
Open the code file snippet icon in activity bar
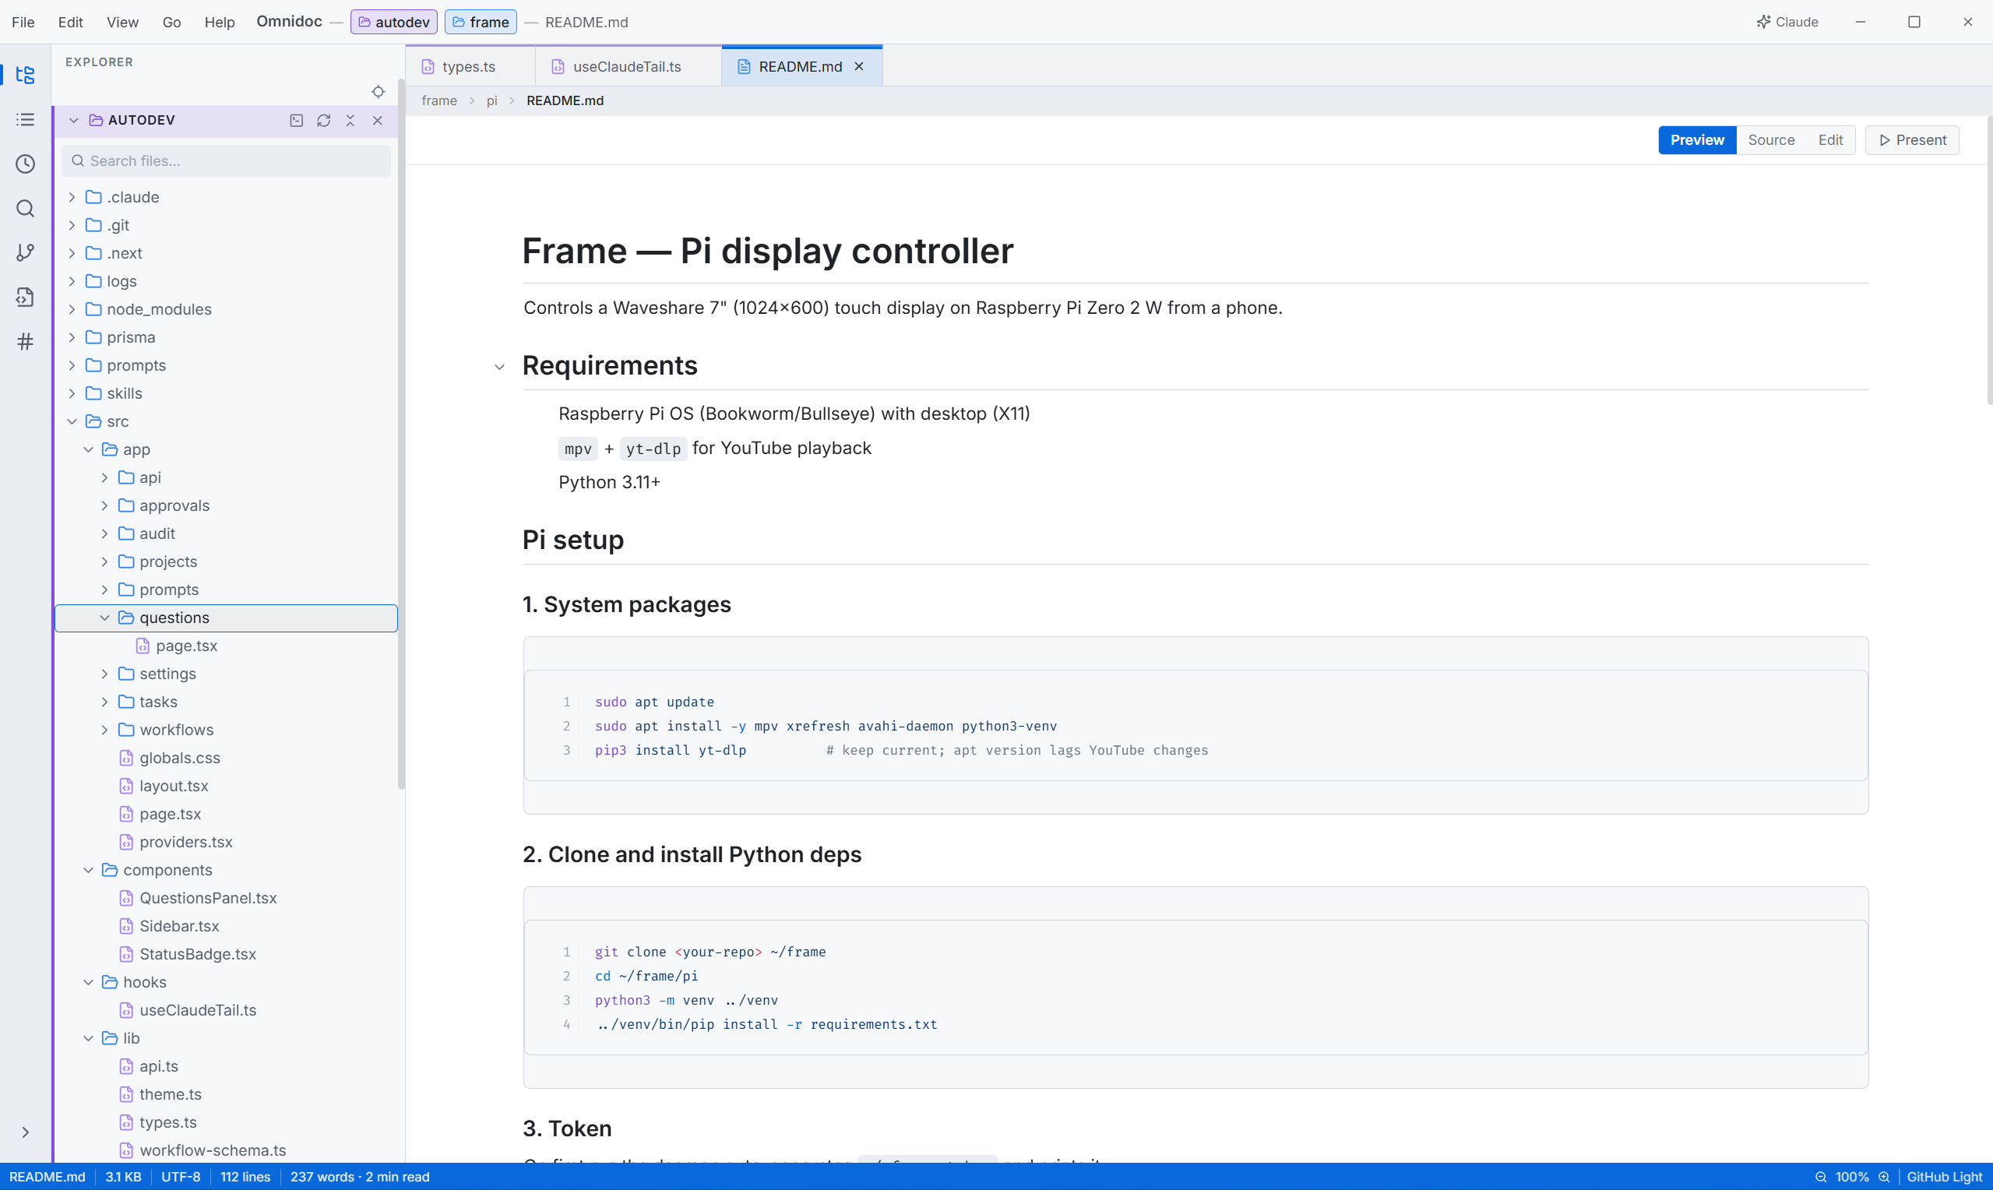tap(26, 297)
